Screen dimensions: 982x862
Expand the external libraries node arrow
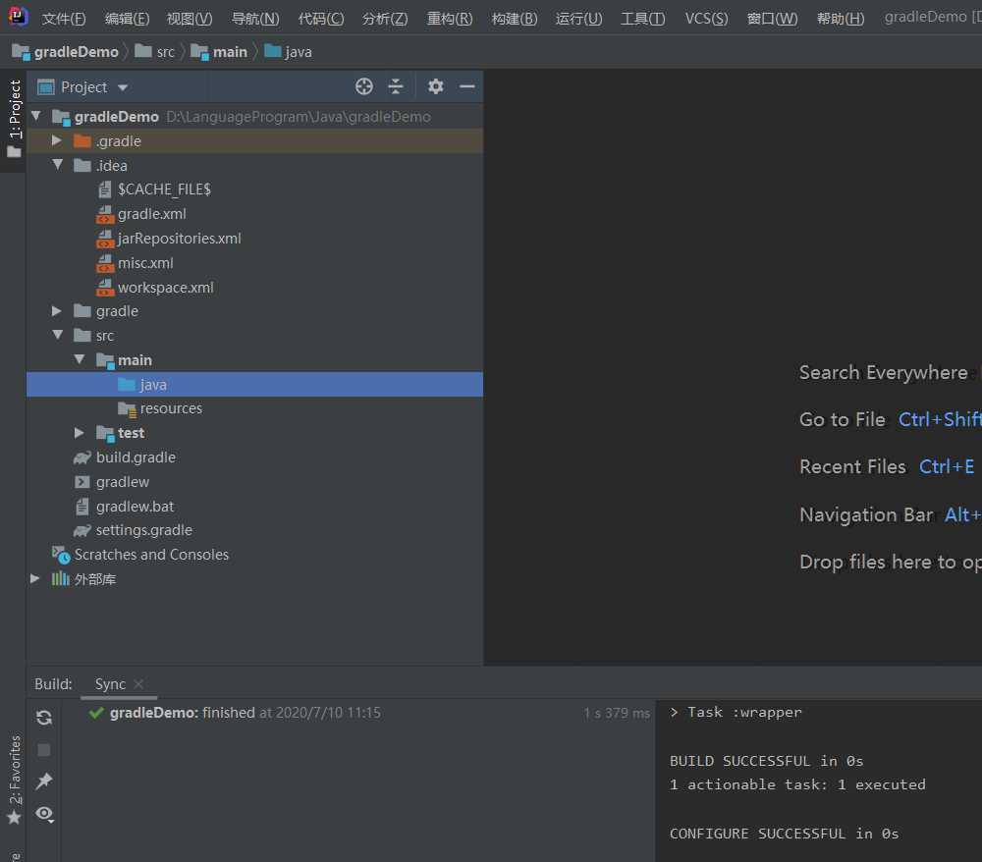click(x=35, y=578)
